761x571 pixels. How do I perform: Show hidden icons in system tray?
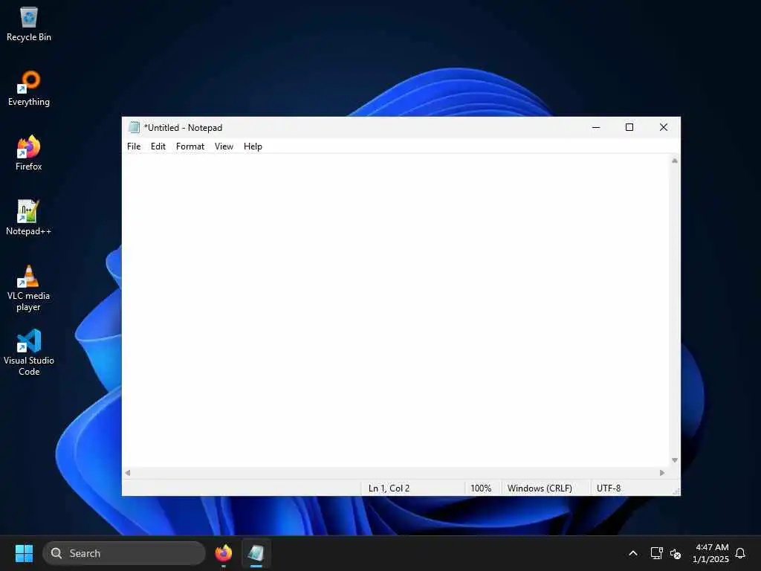click(x=633, y=553)
